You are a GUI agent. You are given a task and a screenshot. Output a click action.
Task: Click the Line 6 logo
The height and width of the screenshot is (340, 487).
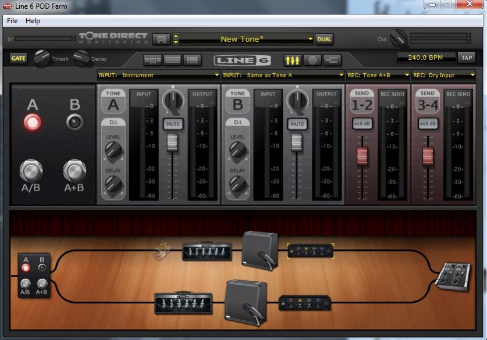[x=242, y=60]
